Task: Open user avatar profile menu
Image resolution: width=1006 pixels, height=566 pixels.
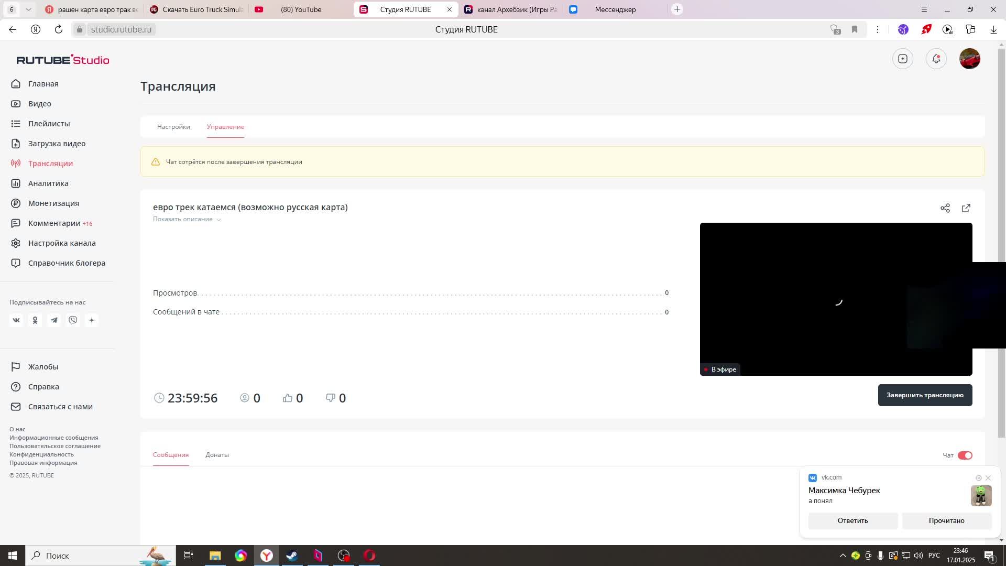Action: point(969,59)
